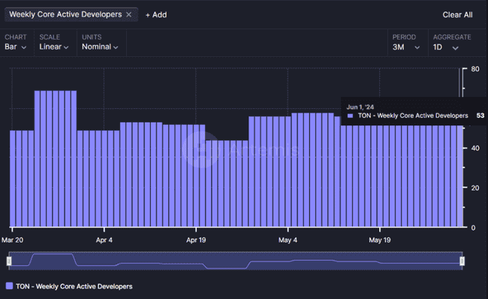Click Clear All to reset metrics
Image resolution: width=488 pixels, height=299 pixels.
click(x=457, y=14)
